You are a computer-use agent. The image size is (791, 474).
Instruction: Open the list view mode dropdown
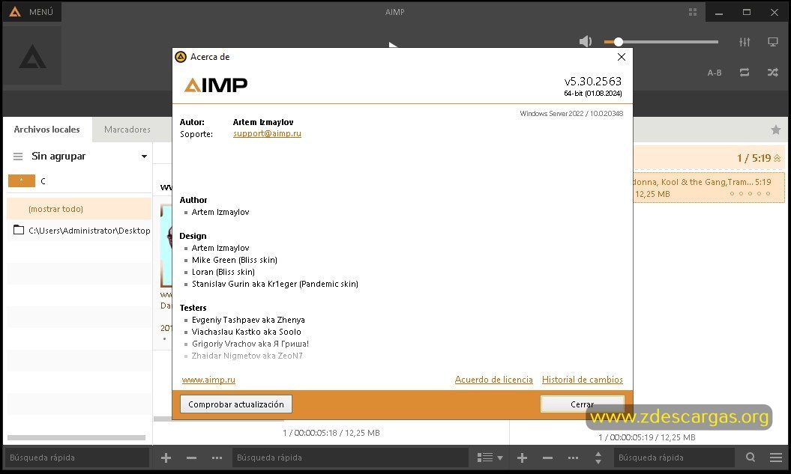click(490, 458)
